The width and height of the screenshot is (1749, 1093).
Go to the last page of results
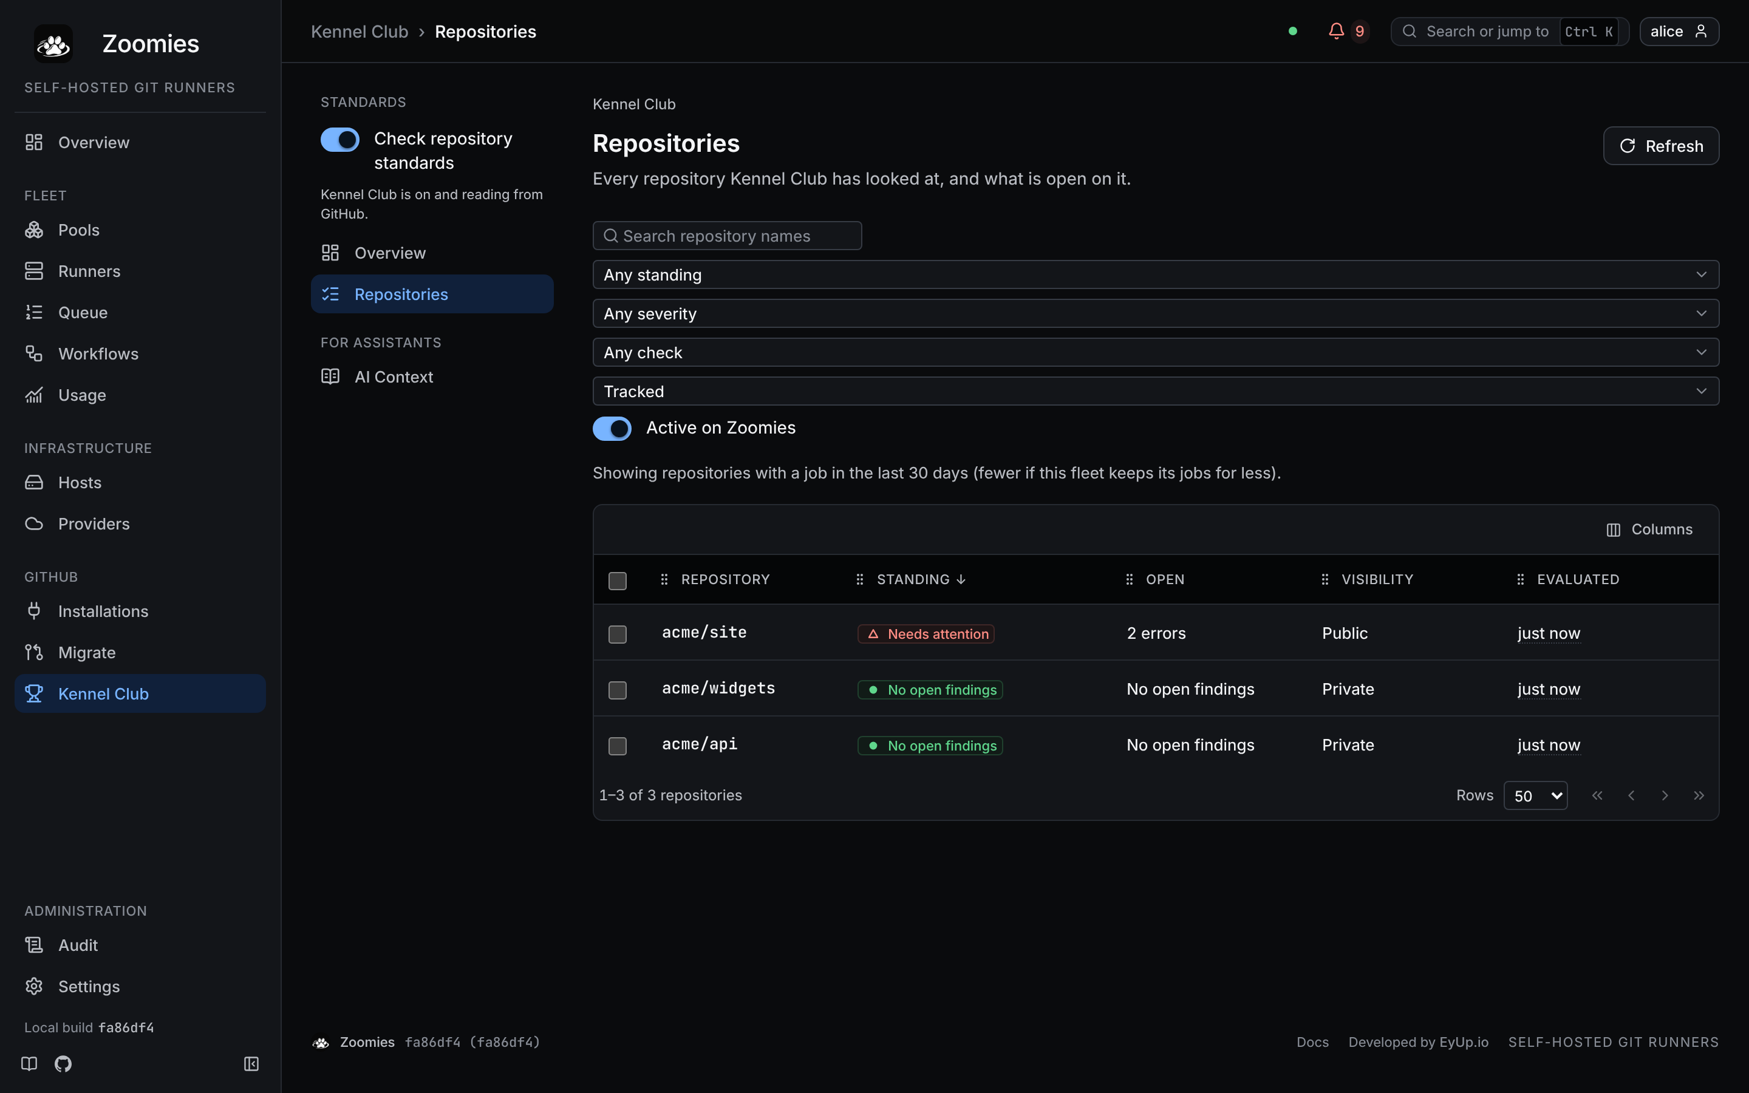(x=1699, y=795)
